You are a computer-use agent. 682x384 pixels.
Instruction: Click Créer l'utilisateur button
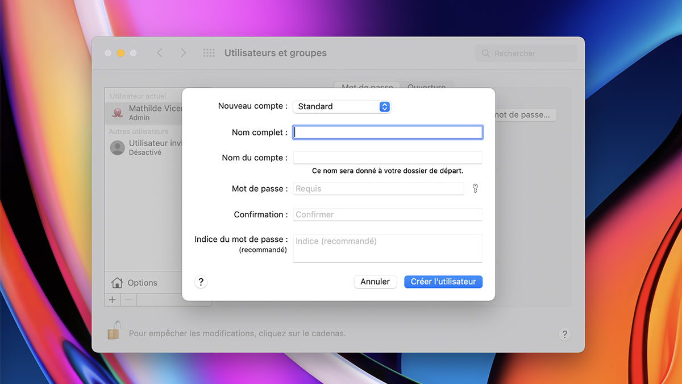pyautogui.click(x=443, y=282)
